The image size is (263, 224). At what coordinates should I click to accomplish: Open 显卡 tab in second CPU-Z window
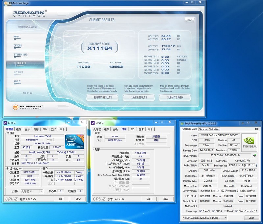pyautogui.click(x=141, y=129)
